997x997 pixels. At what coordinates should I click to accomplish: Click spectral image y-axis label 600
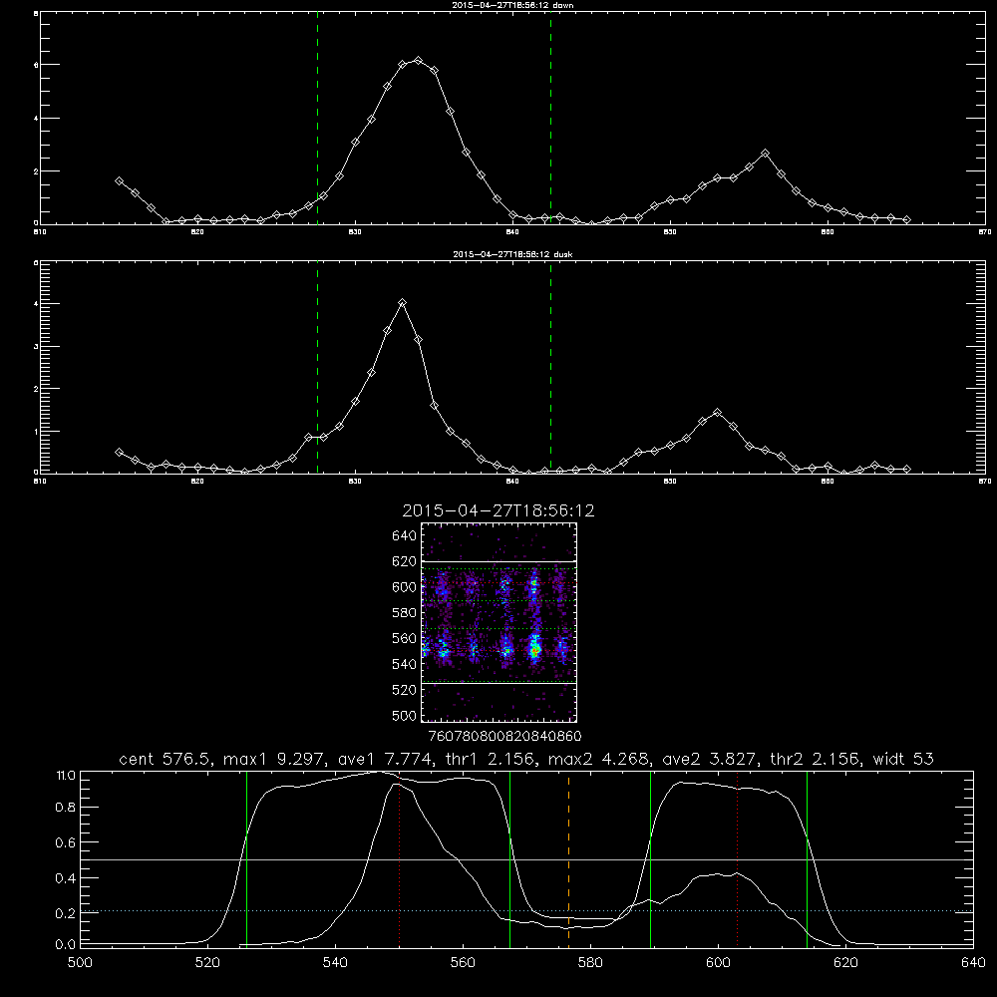(404, 587)
